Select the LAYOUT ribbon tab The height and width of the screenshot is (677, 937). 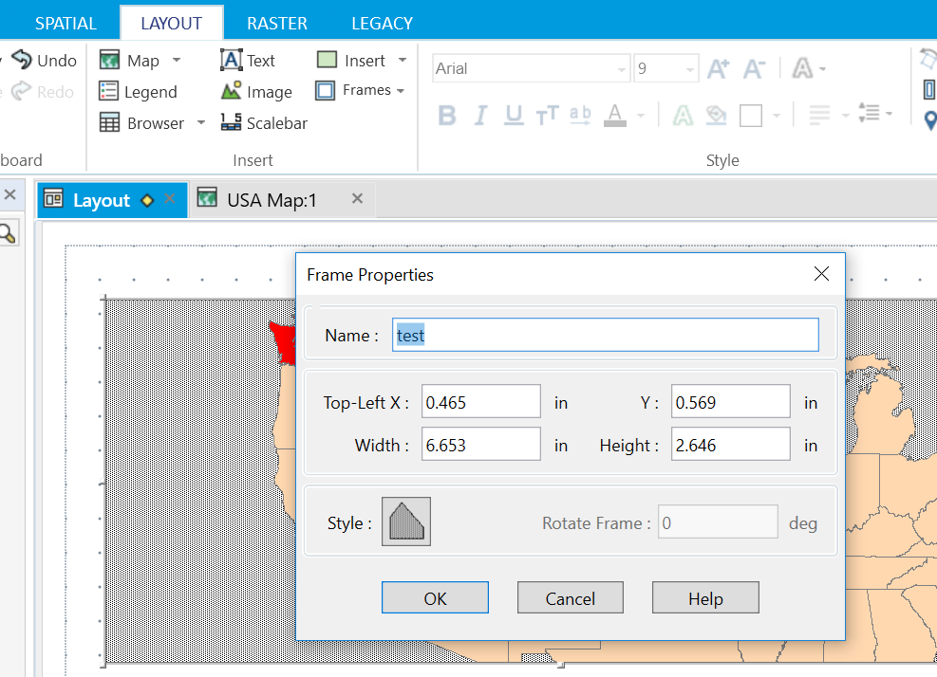pyautogui.click(x=172, y=24)
